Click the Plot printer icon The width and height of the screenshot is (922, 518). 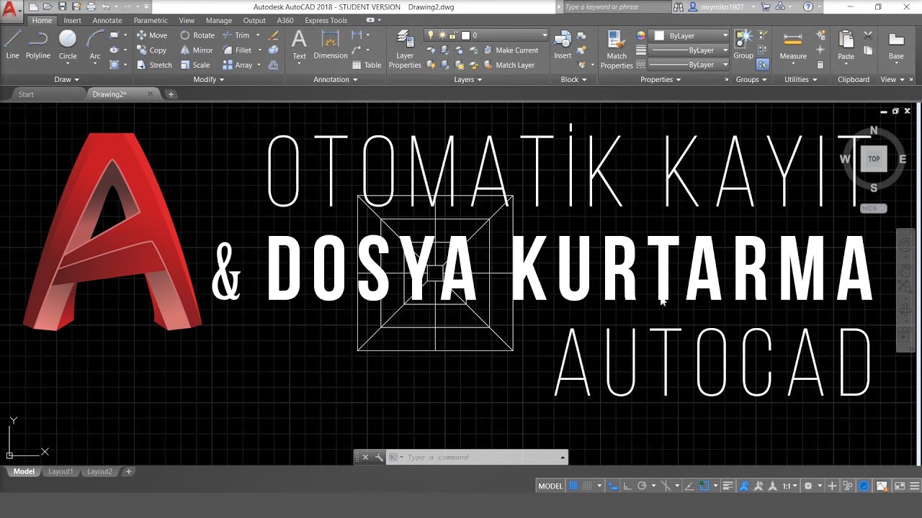(x=90, y=6)
